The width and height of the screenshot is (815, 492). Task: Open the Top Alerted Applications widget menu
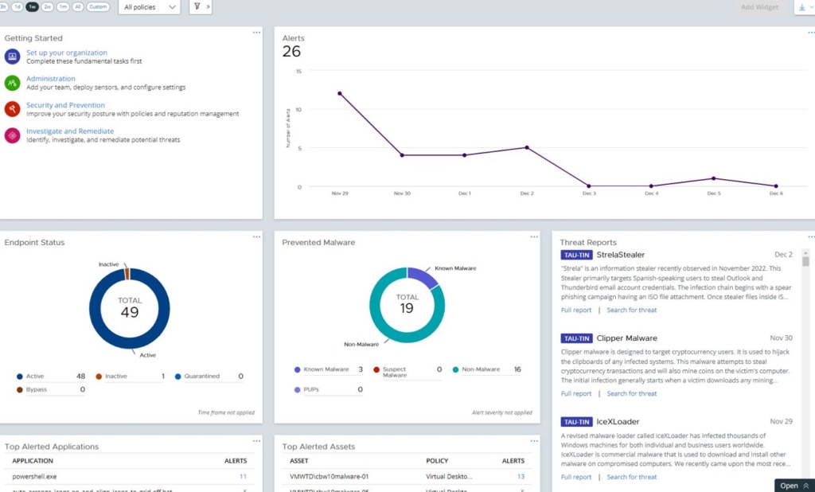coord(256,440)
